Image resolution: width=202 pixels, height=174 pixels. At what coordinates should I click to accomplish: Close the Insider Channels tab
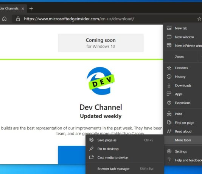[x=23, y=9]
